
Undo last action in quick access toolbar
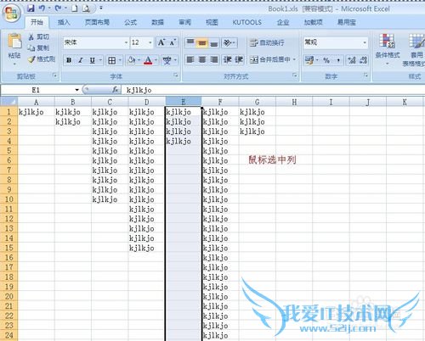click(x=42, y=8)
